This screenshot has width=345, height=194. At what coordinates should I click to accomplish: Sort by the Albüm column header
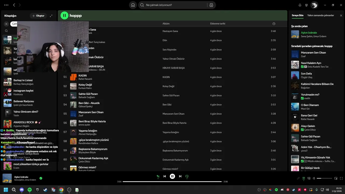click(x=166, y=24)
